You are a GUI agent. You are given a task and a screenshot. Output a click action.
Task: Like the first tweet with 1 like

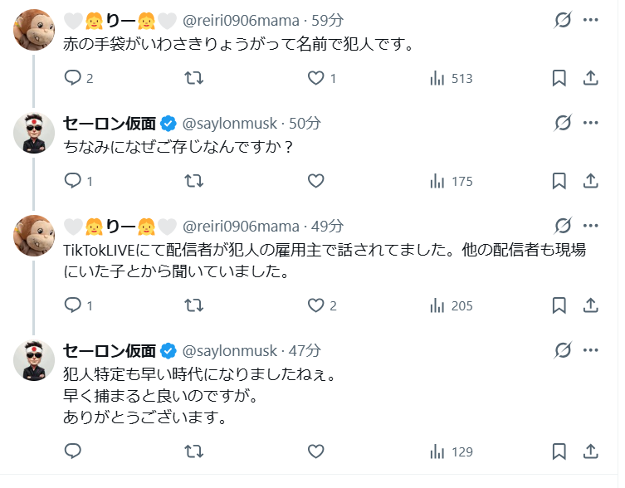315,79
